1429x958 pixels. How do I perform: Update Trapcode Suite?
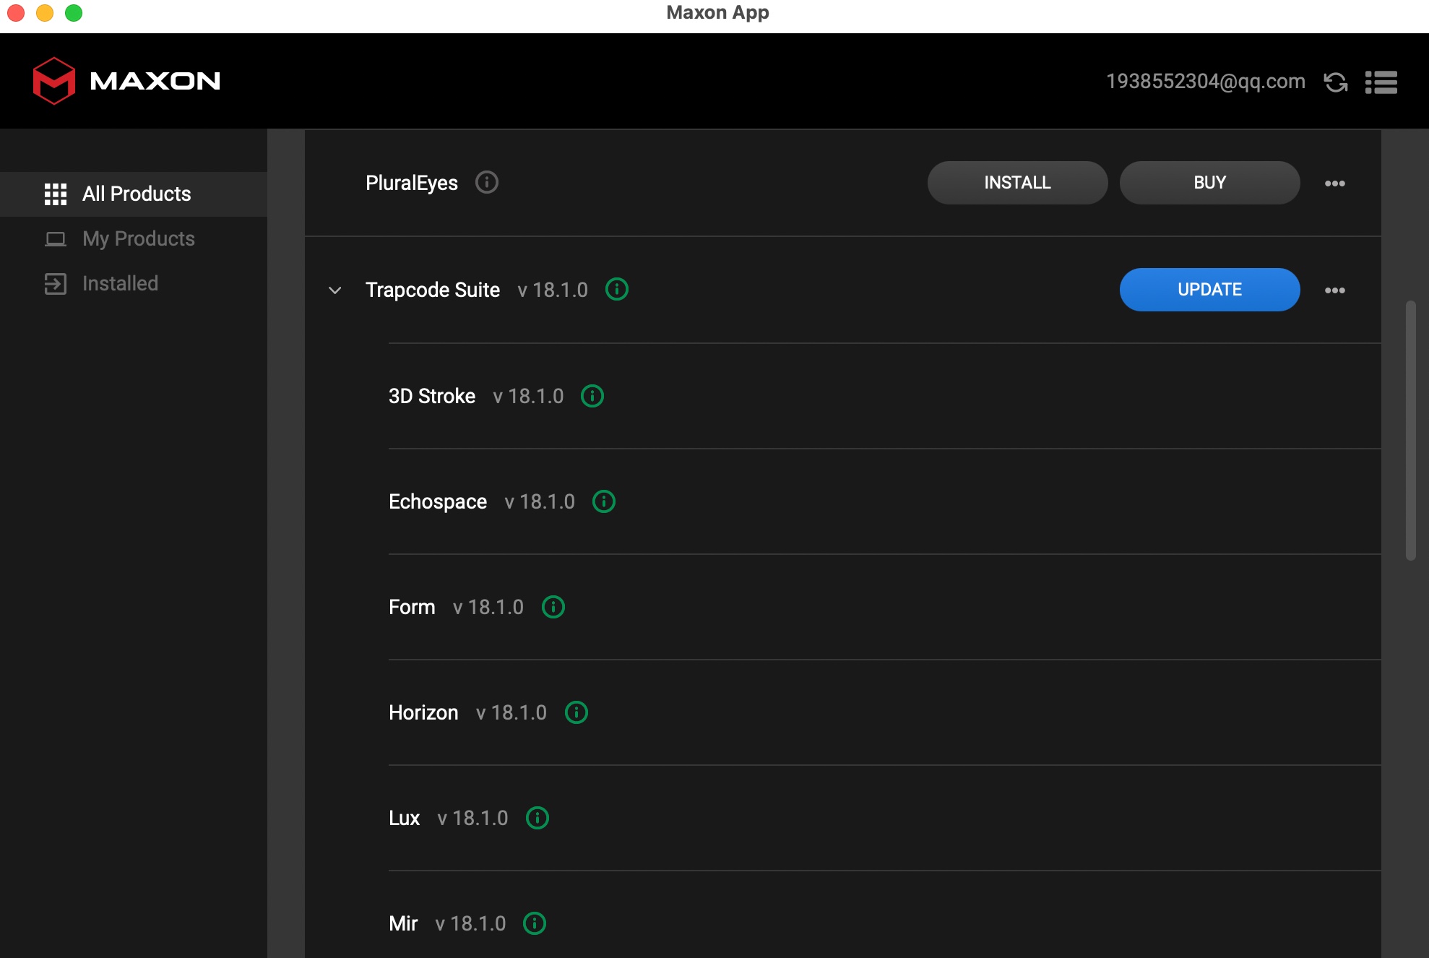(x=1209, y=290)
